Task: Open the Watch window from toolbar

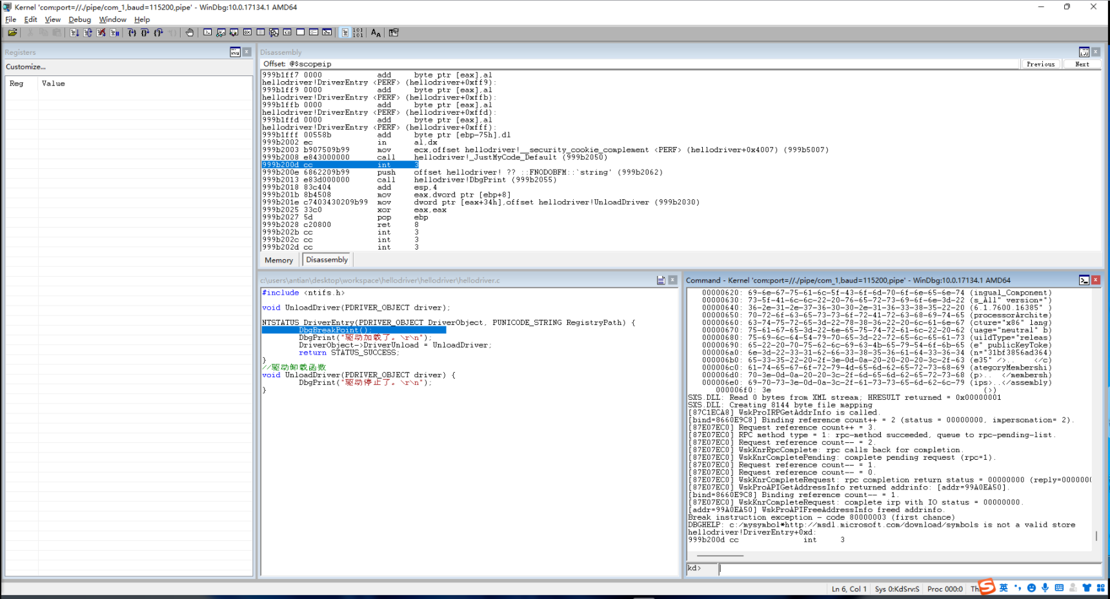Action: [221, 32]
